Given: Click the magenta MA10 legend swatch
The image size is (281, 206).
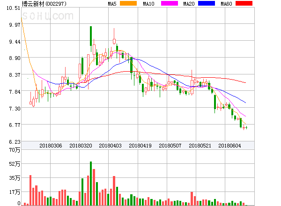Looking at the screenshot, I should (x=170, y=3).
